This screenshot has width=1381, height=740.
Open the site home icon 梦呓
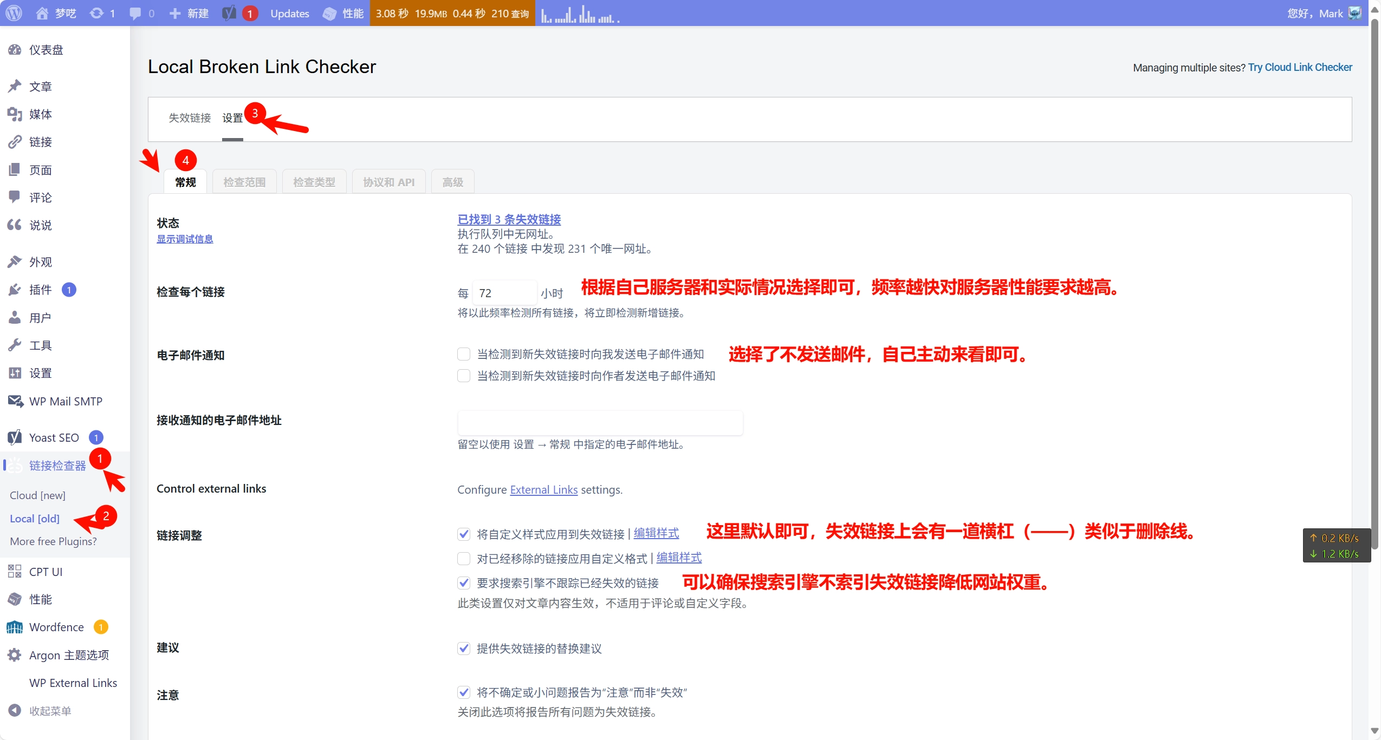coord(42,13)
